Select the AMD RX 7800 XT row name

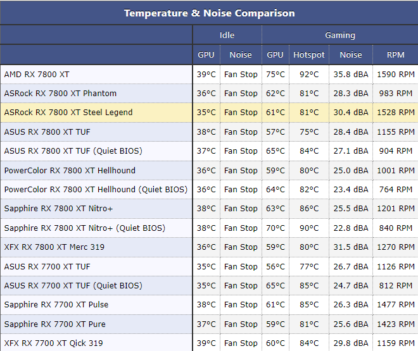37,74
